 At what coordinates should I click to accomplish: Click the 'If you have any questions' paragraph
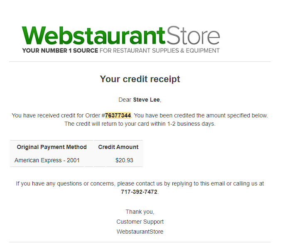pyautogui.click(x=140, y=188)
